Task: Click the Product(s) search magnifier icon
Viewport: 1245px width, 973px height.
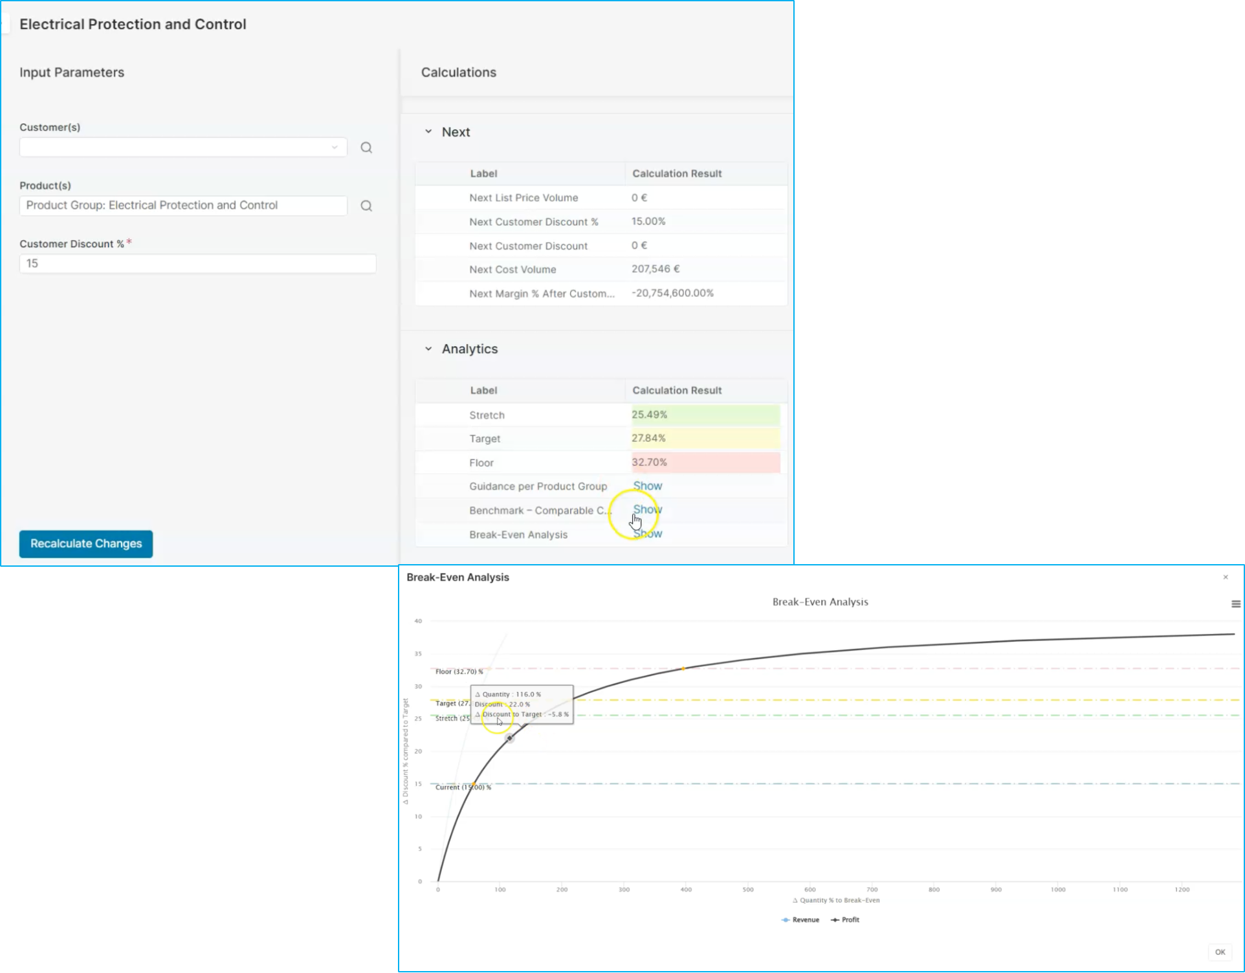Action: point(366,206)
